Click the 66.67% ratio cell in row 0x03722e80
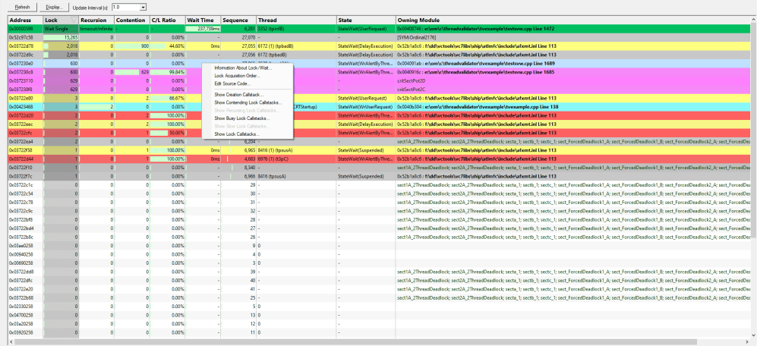This screenshot has width=757, height=346. tap(167, 98)
